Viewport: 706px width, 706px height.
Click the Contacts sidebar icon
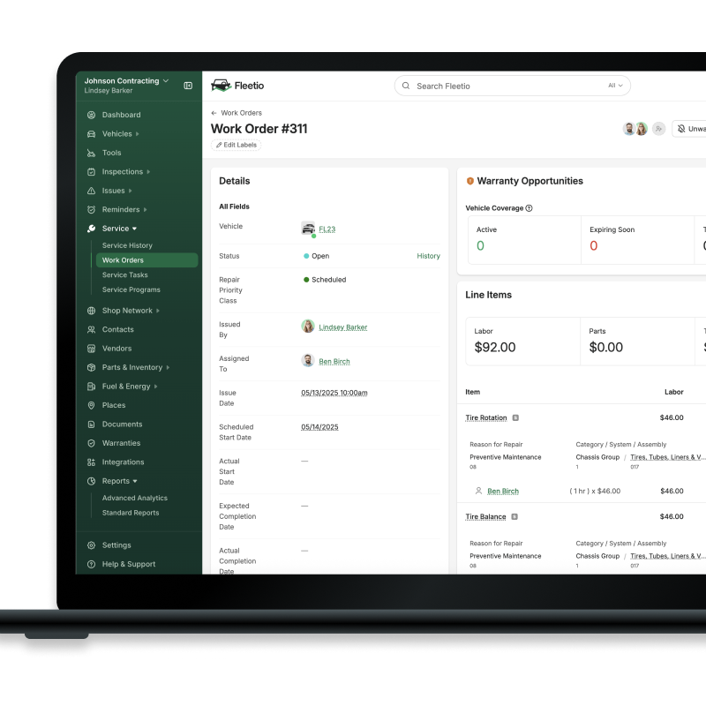tap(92, 329)
